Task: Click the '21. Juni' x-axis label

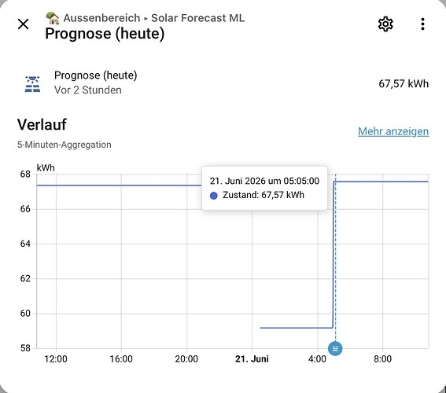Action: coord(252,359)
